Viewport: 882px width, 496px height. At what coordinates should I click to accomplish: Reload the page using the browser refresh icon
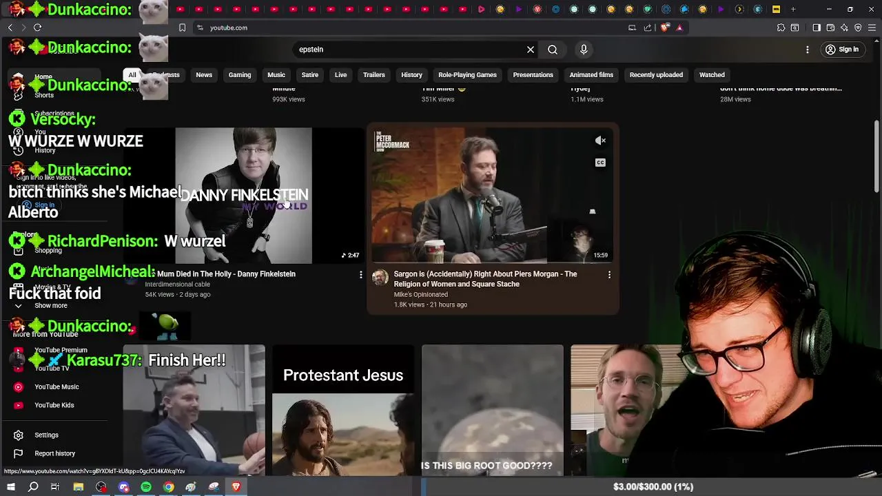click(x=37, y=28)
